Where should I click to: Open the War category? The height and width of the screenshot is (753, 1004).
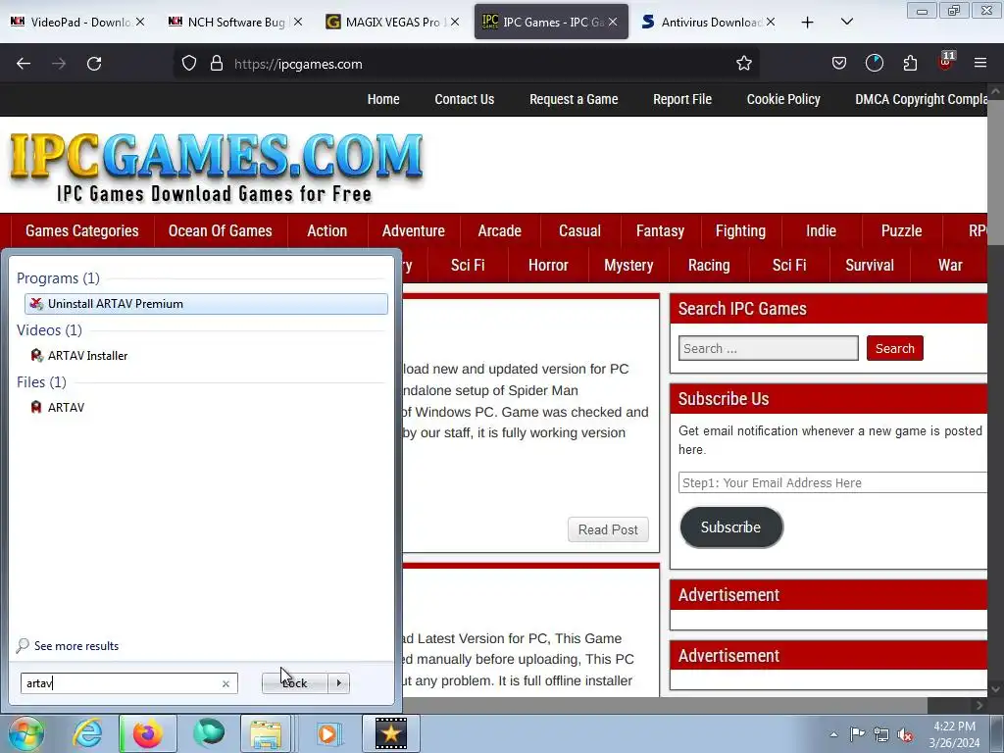(950, 265)
